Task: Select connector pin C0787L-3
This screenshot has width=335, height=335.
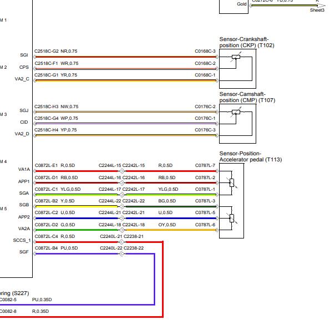Action: (x=205, y=201)
